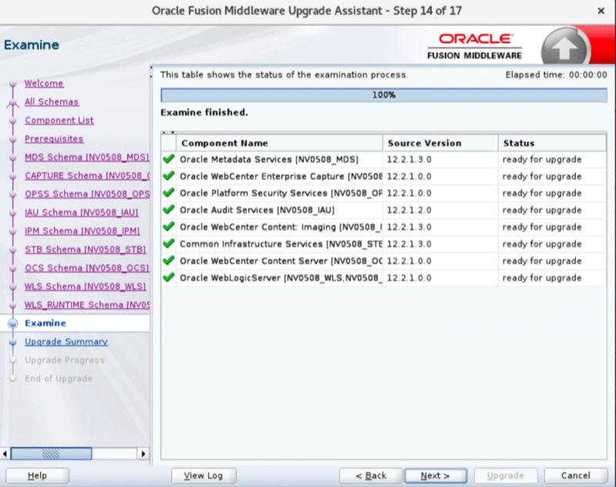Click the Help button
Image resolution: width=616 pixels, height=487 pixels.
coord(37,475)
